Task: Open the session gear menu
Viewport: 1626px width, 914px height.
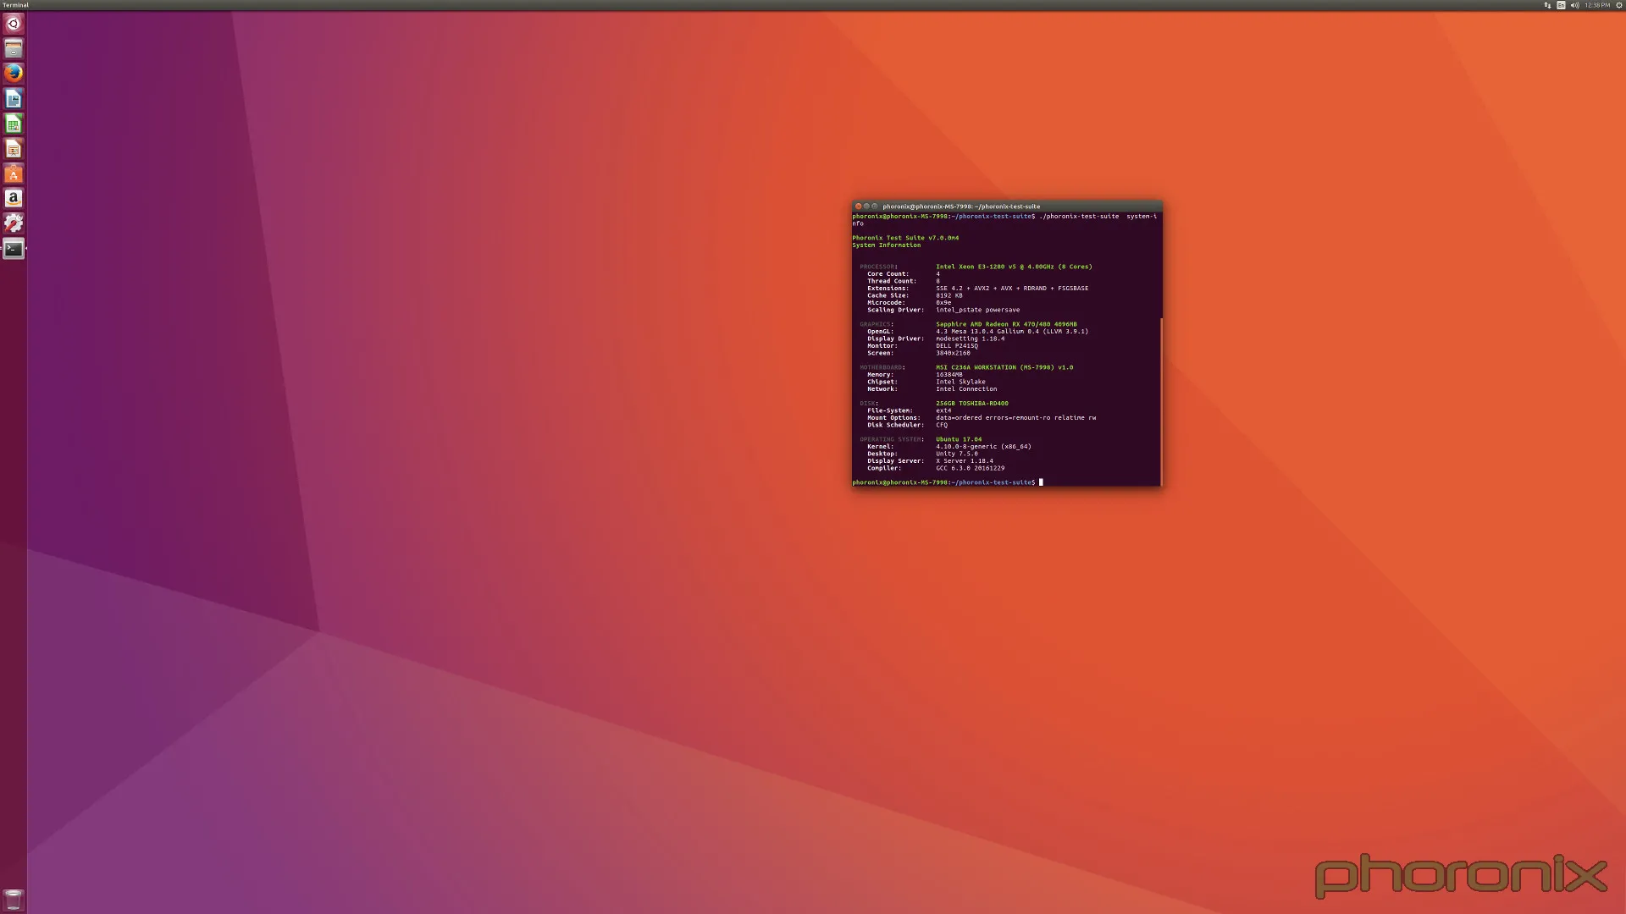Action: point(1619,5)
